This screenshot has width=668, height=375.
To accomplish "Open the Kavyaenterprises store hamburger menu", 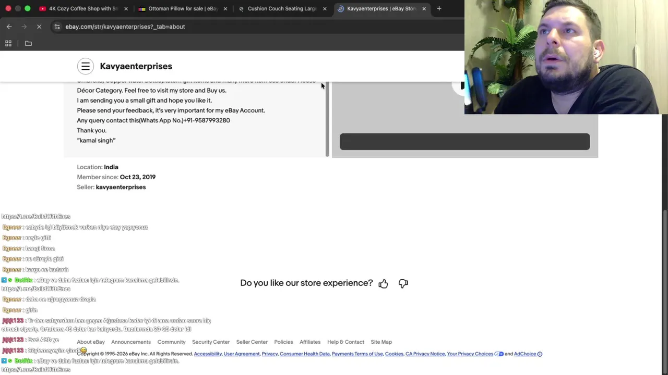I will click(86, 66).
